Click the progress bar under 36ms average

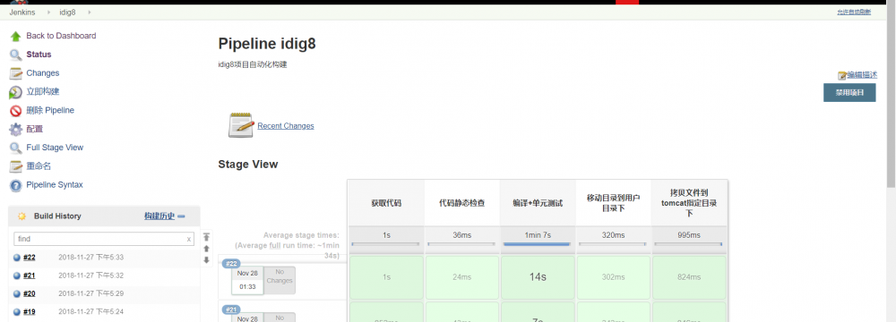[x=461, y=244]
